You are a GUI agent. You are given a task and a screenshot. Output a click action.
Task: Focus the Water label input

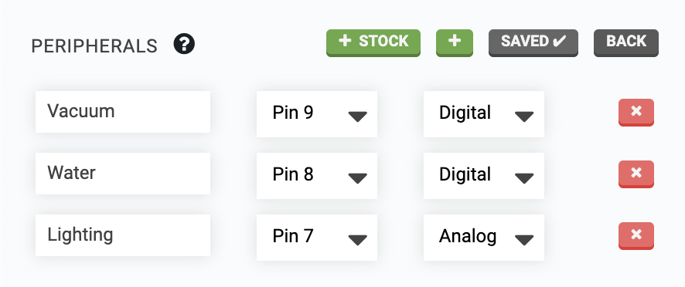point(123,173)
